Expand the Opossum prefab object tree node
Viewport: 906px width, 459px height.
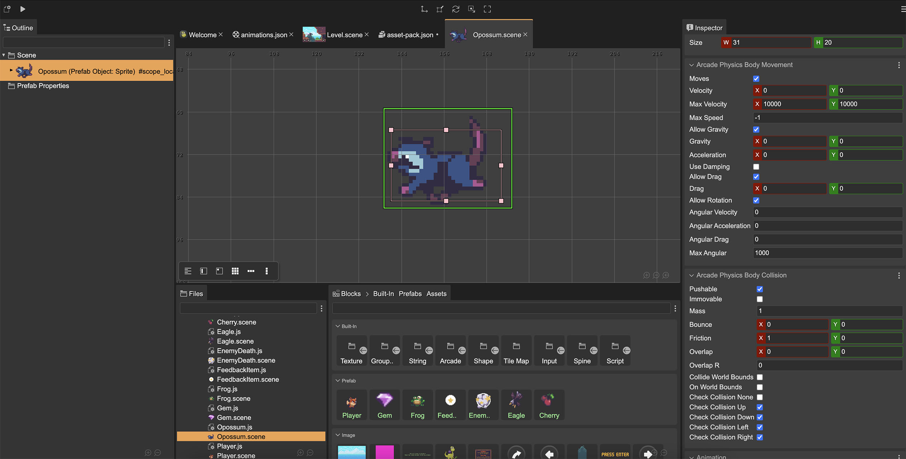(x=11, y=71)
